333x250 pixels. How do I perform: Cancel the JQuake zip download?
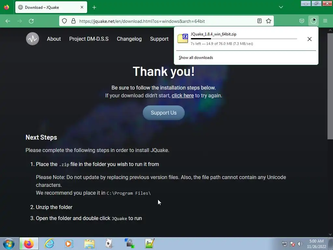pyautogui.click(x=310, y=39)
